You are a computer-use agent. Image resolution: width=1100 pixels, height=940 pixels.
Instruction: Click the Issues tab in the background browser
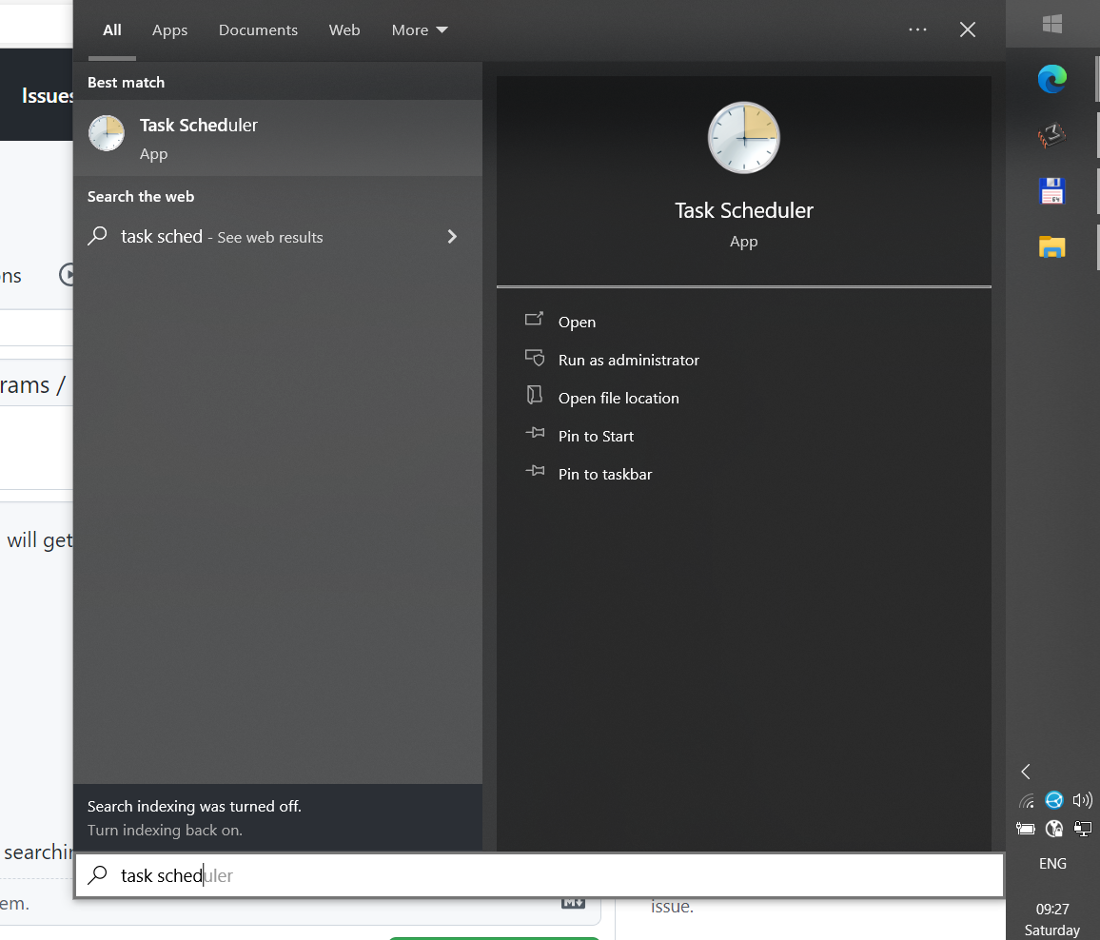[x=47, y=96]
